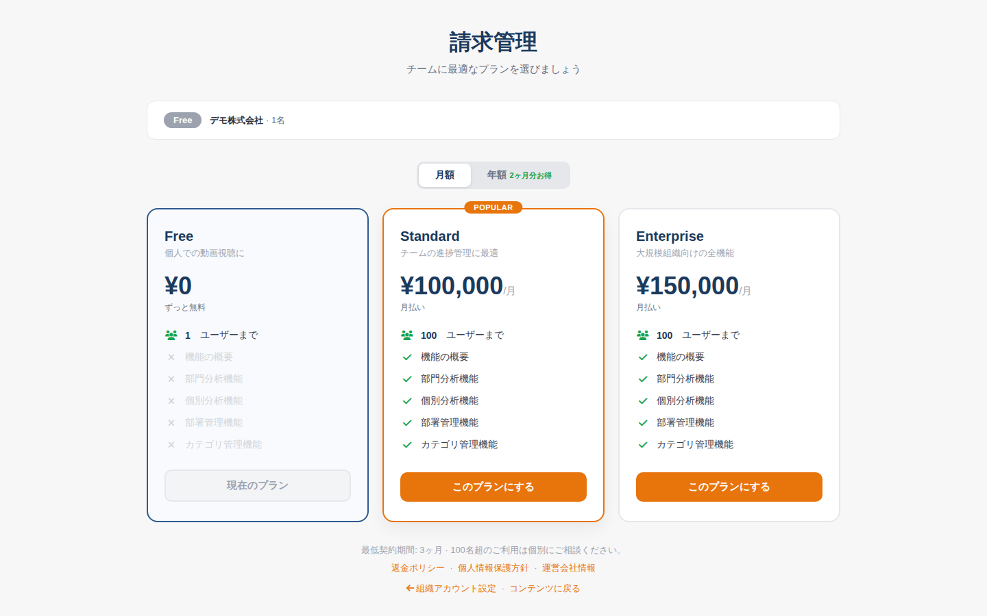This screenshot has width=987, height=616.
Task: Click the users icon in the Standard plan
Action: (407, 335)
